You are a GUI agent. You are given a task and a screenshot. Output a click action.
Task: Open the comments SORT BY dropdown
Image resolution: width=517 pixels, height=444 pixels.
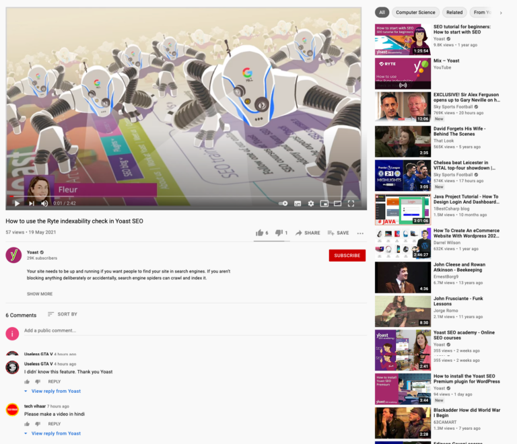(63, 314)
